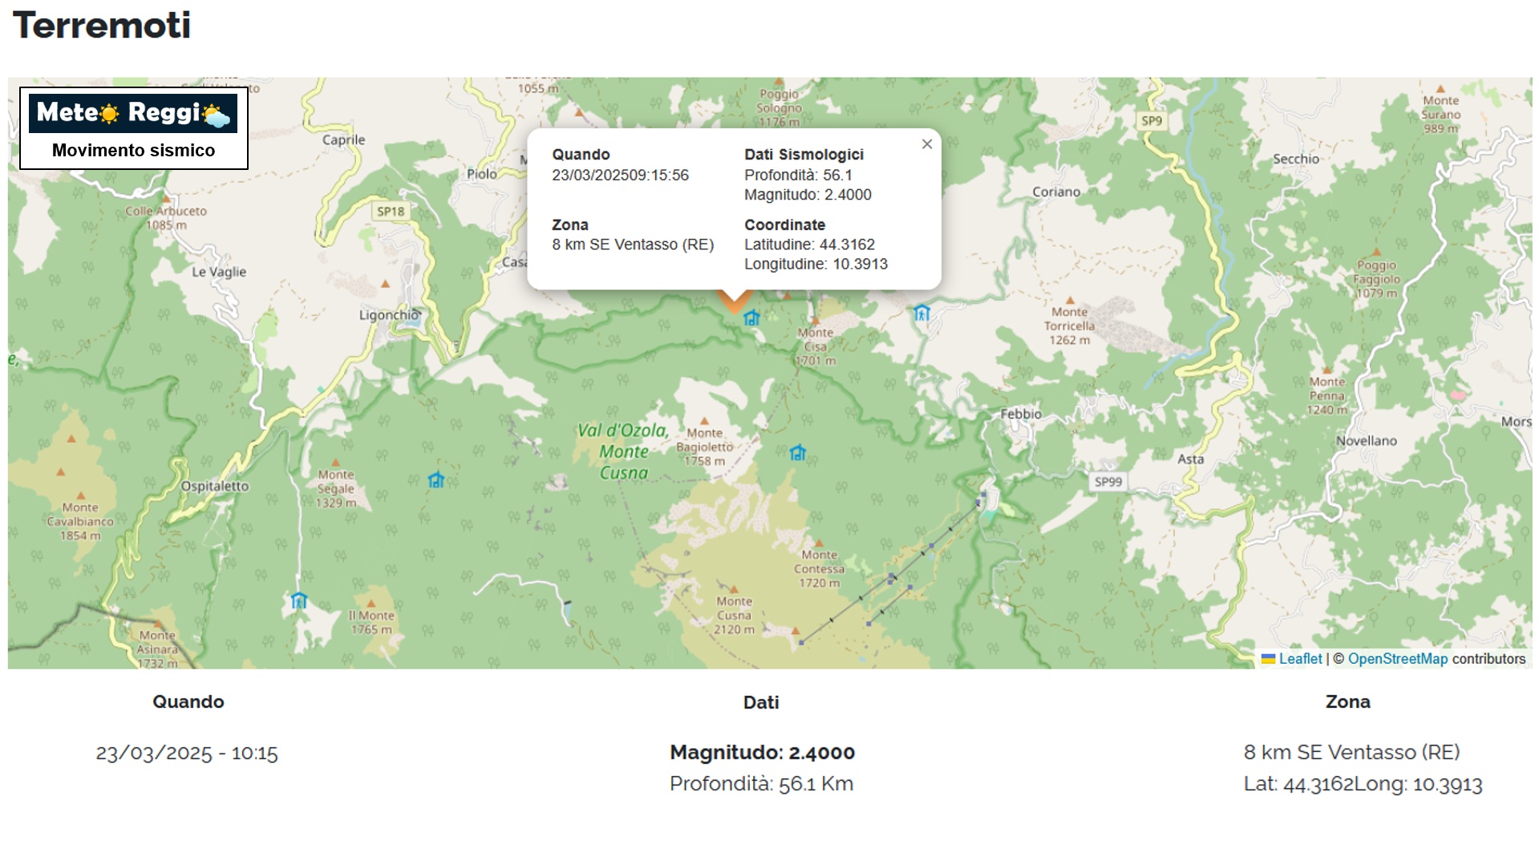Click the blue shelter icon east of Monte Bagioletto
The width and height of the screenshot is (1539, 865).
pyautogui.click(x=797, y=453)
